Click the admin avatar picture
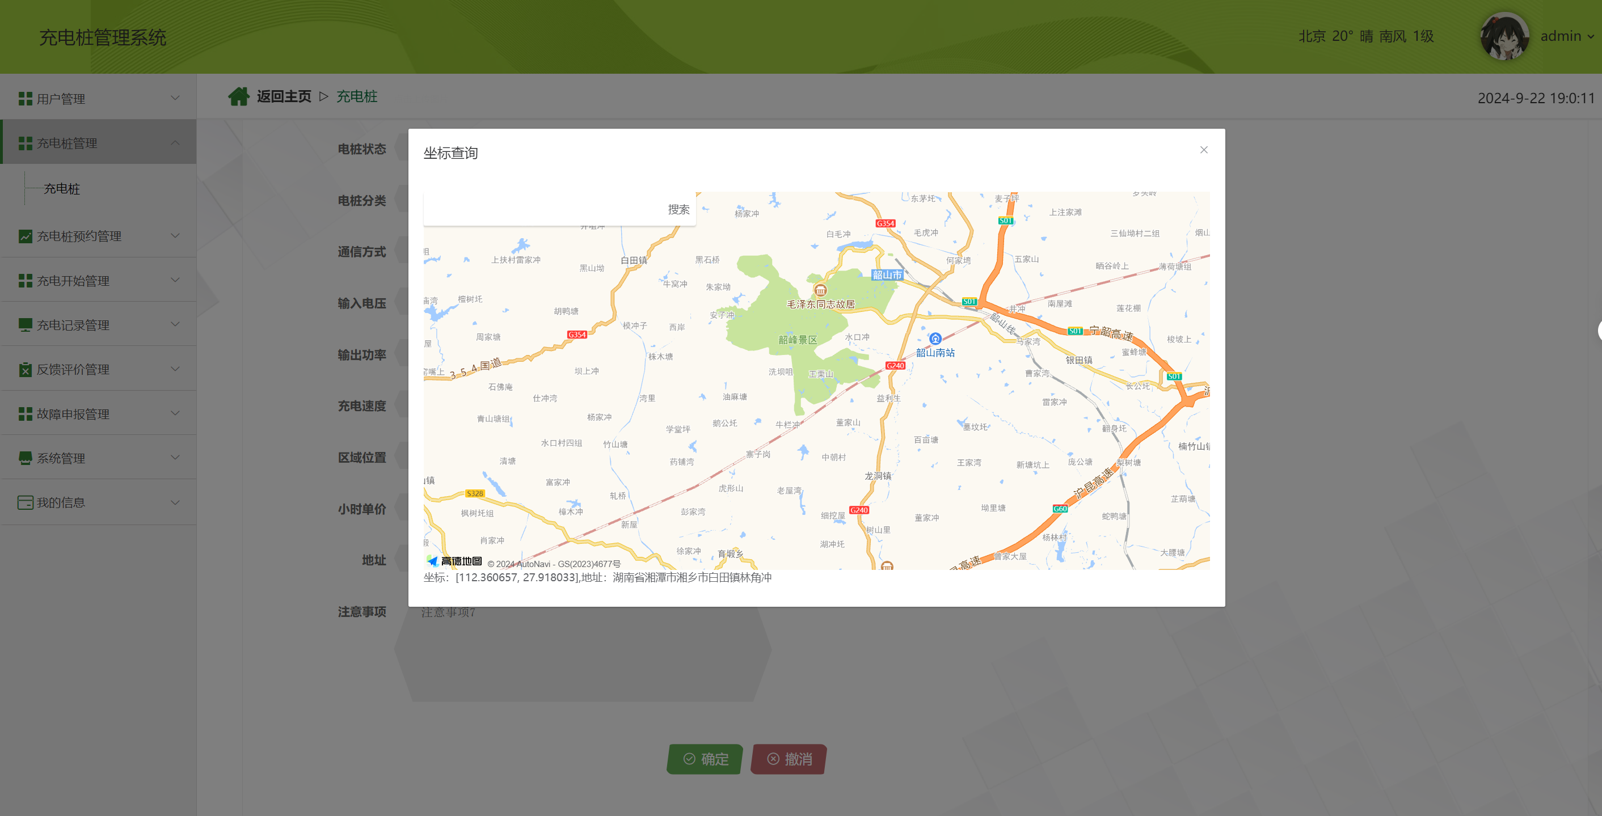The image size is (1602, 816). [1504, 37]
